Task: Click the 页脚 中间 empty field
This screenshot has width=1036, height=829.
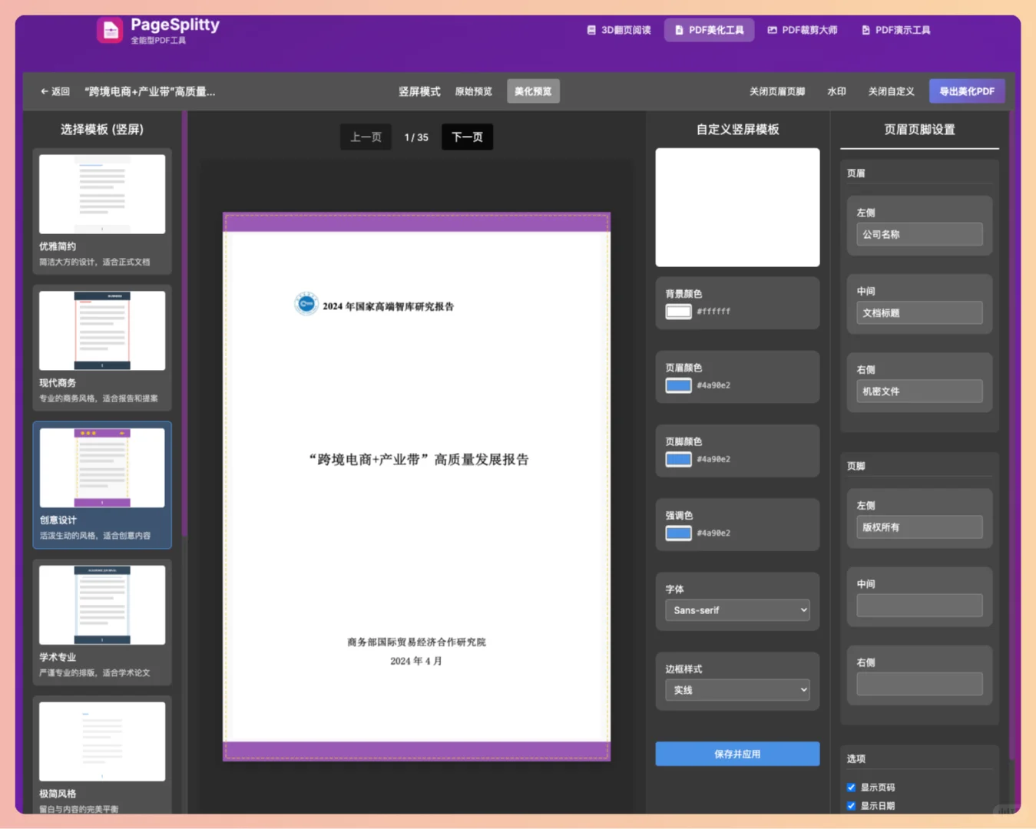Action: [919, 606]
